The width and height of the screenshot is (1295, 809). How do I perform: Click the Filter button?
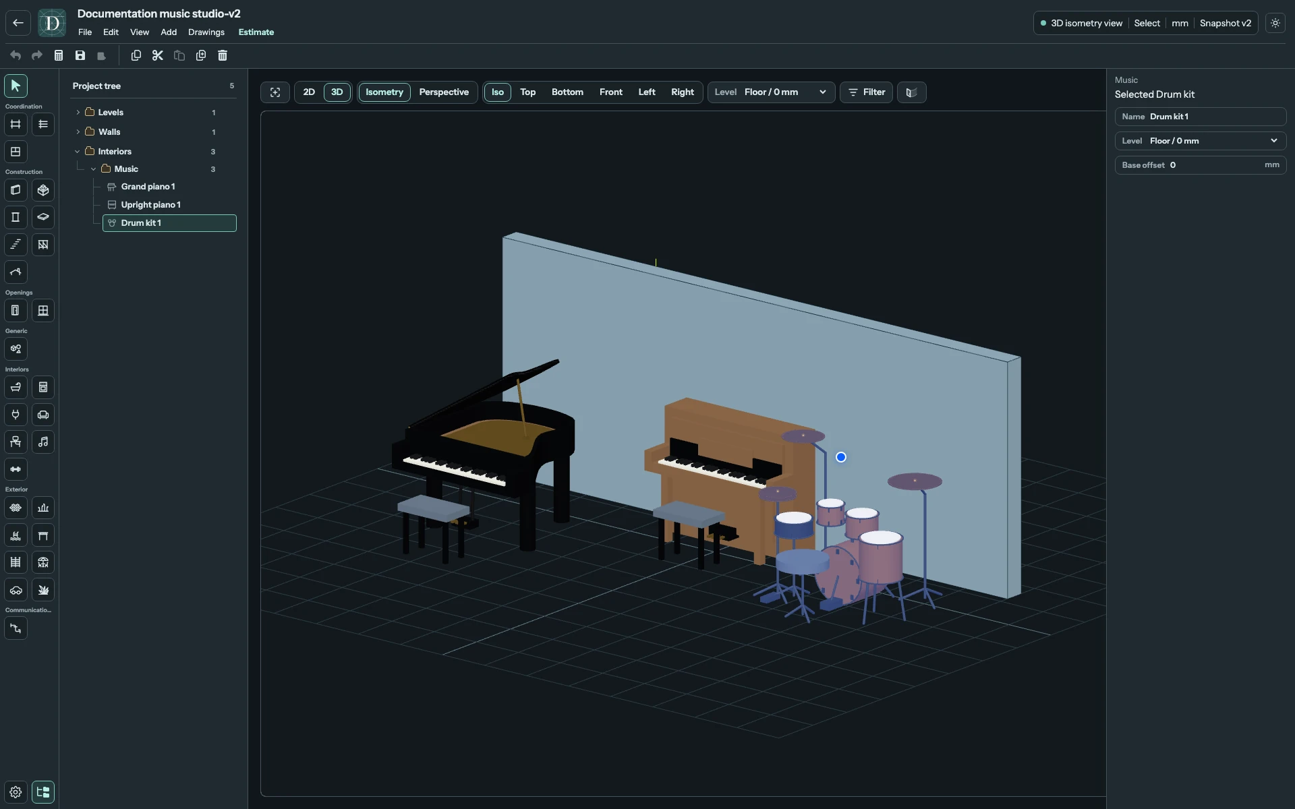point(867,92)
